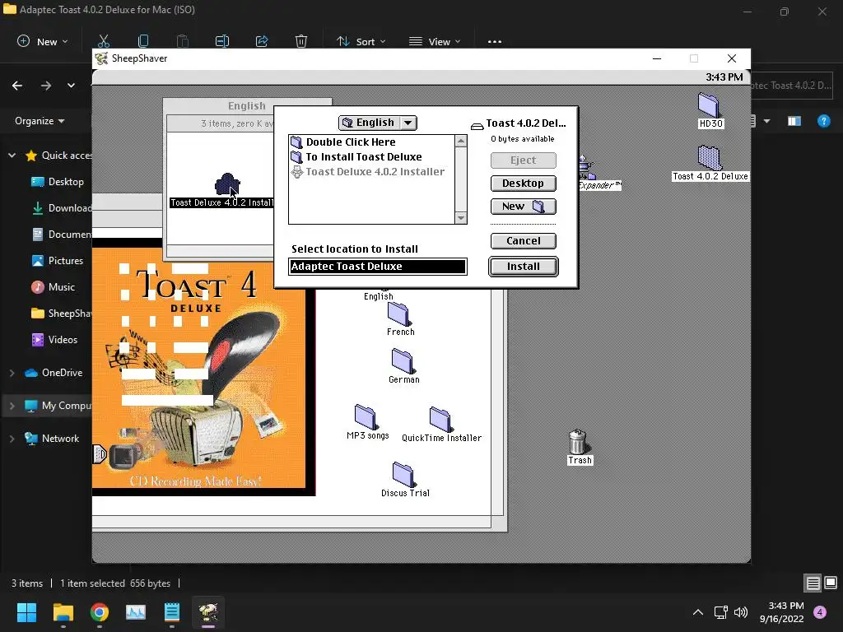The width and height of the screenshot is (843, 632).
Task: Collapse the Quick access tree node
Action: tap(12, 156)
